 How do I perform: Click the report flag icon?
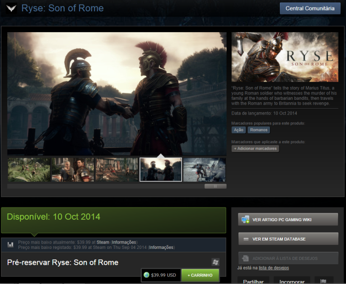[323, 282]
